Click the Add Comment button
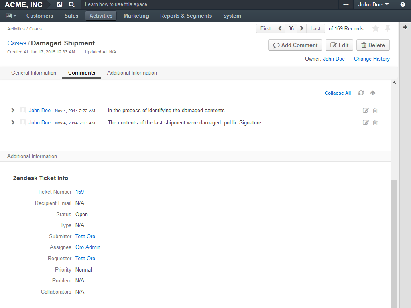411x308 pixels. coord(295,45)
